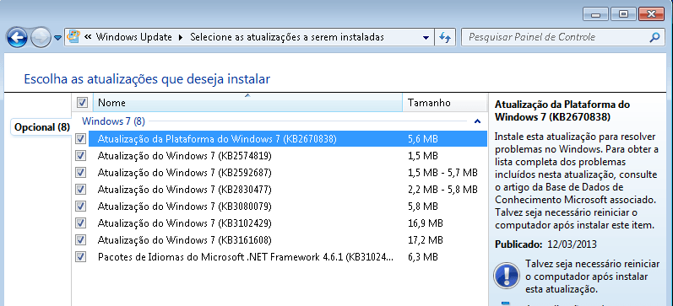The height and width of the screenshot is (306, 673).
Task: Close the Windows Update window
Action: pos(651,14)
